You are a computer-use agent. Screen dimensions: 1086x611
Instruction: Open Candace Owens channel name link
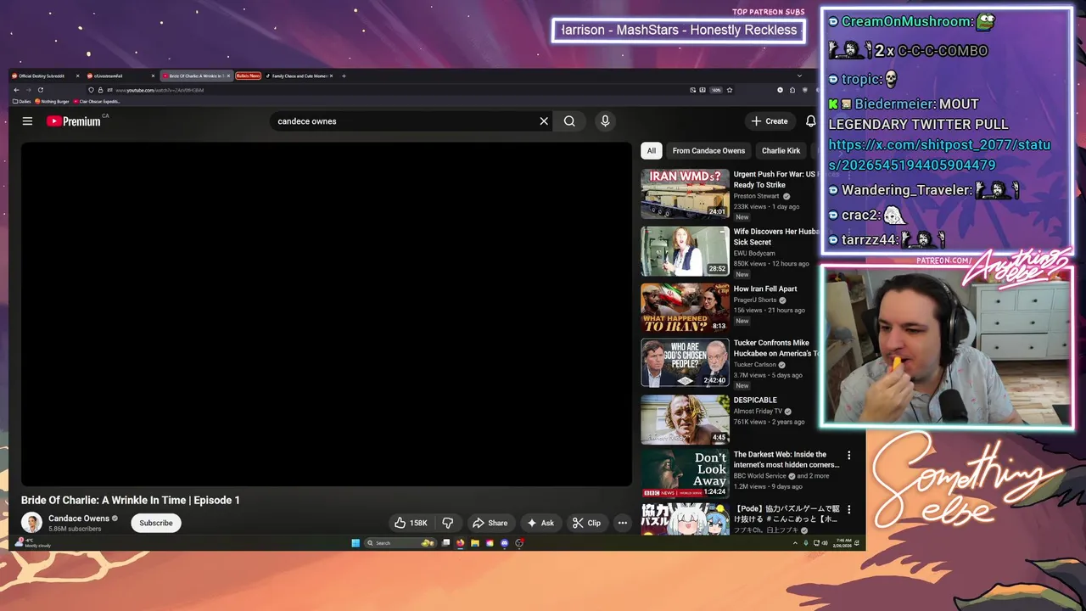pos(79,519)
